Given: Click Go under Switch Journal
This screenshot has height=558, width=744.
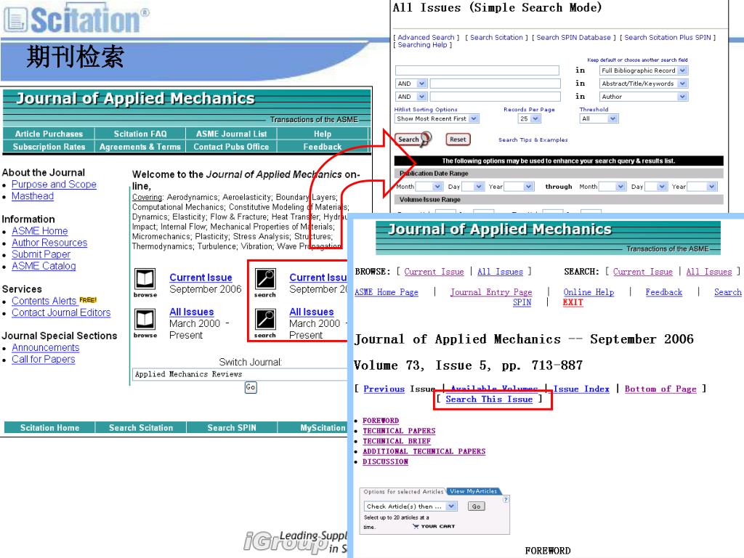Looking at the screenshot, I should tap(251, 387).
